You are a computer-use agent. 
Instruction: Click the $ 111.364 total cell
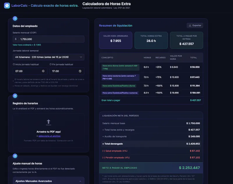pyautogui.click(x=195, y=86)
